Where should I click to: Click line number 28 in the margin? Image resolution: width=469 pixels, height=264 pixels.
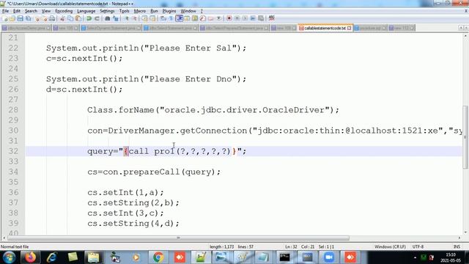coord(13,110)
